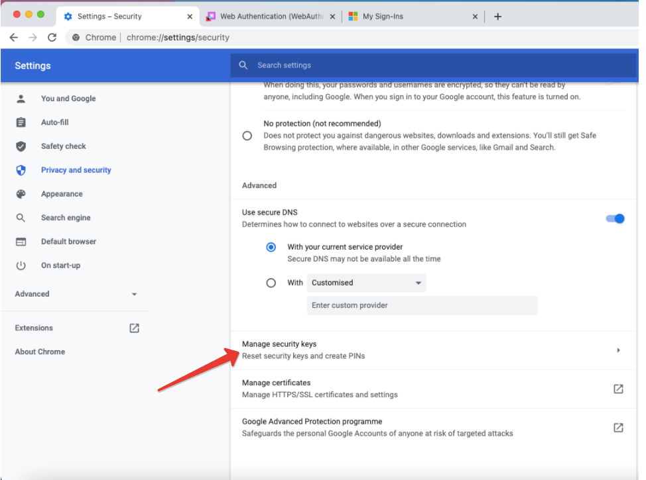Click the Safety check shield icon
Screen dimensions: 646x480
pos(21,146)
